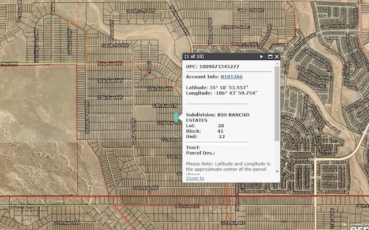
Task: Click popup scrollbar down arrow
Action: click(x=277, y=171)
